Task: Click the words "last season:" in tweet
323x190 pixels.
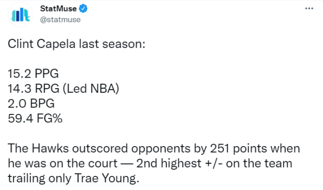Action: coord(112,44)
